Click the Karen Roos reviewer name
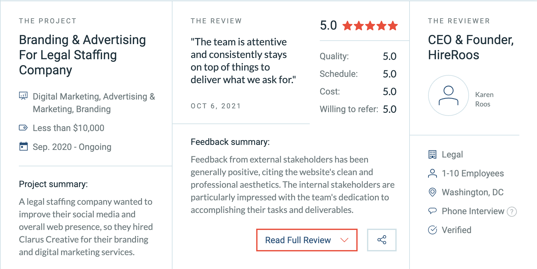This screenshot has height=269, width=537. point(484,99)
